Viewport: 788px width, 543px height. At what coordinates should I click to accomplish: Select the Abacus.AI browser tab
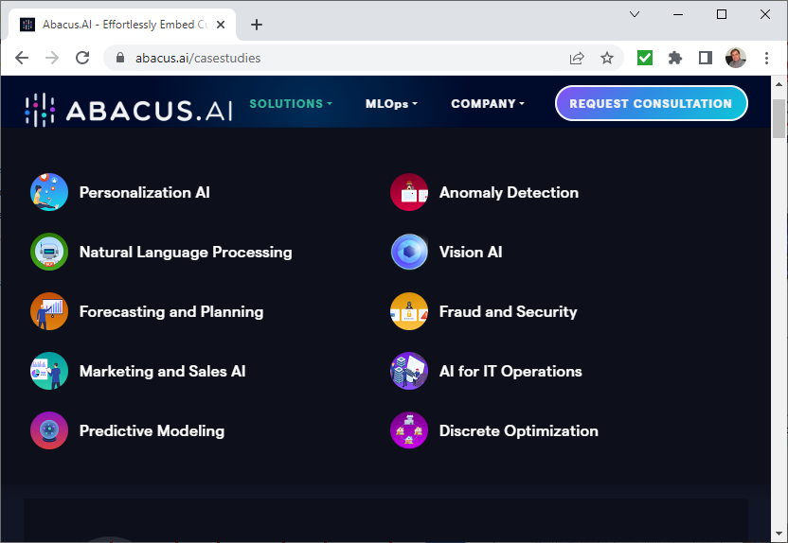(122, 25)
